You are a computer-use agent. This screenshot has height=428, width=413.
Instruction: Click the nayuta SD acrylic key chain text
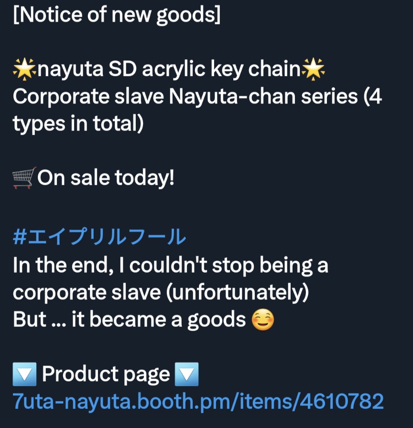point(169,69)
